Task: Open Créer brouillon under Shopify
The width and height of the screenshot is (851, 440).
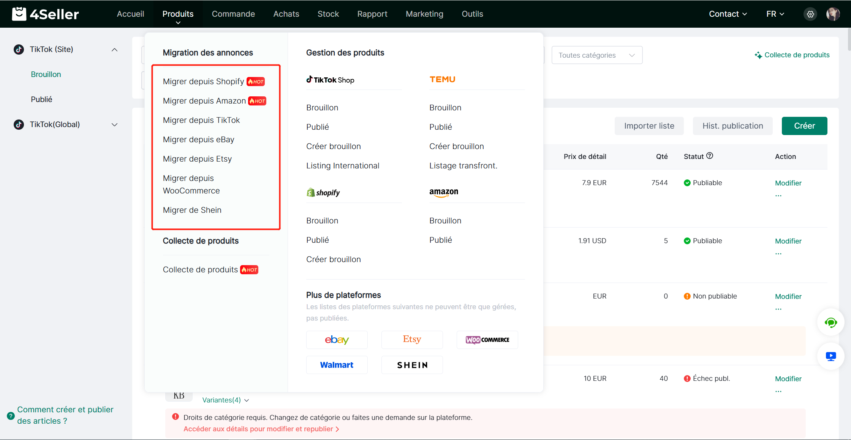Action: click(334, 259)
